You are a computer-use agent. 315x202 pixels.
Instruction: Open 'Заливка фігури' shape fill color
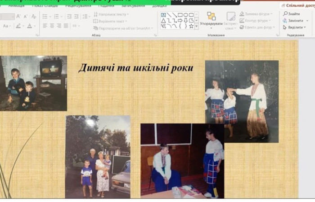256,14
